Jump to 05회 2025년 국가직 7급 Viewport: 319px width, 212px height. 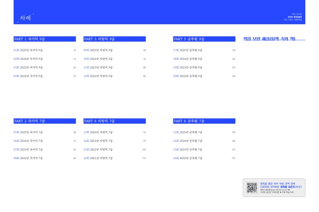[x=28, y=132]
